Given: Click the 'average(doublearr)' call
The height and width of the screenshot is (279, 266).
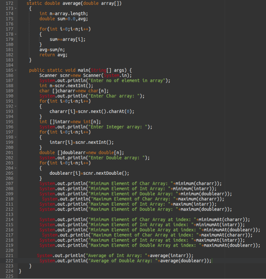Looking at the screenshot, I should [x=183, y=261].
